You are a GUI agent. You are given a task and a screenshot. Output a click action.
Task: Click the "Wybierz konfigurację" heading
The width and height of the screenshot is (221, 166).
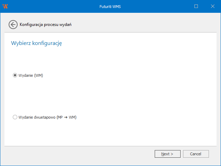tap(36, 43)
